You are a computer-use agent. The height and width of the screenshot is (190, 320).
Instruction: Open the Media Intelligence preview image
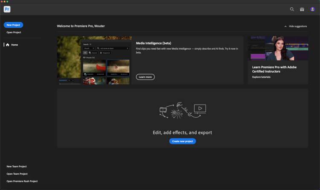click(94, 60)
